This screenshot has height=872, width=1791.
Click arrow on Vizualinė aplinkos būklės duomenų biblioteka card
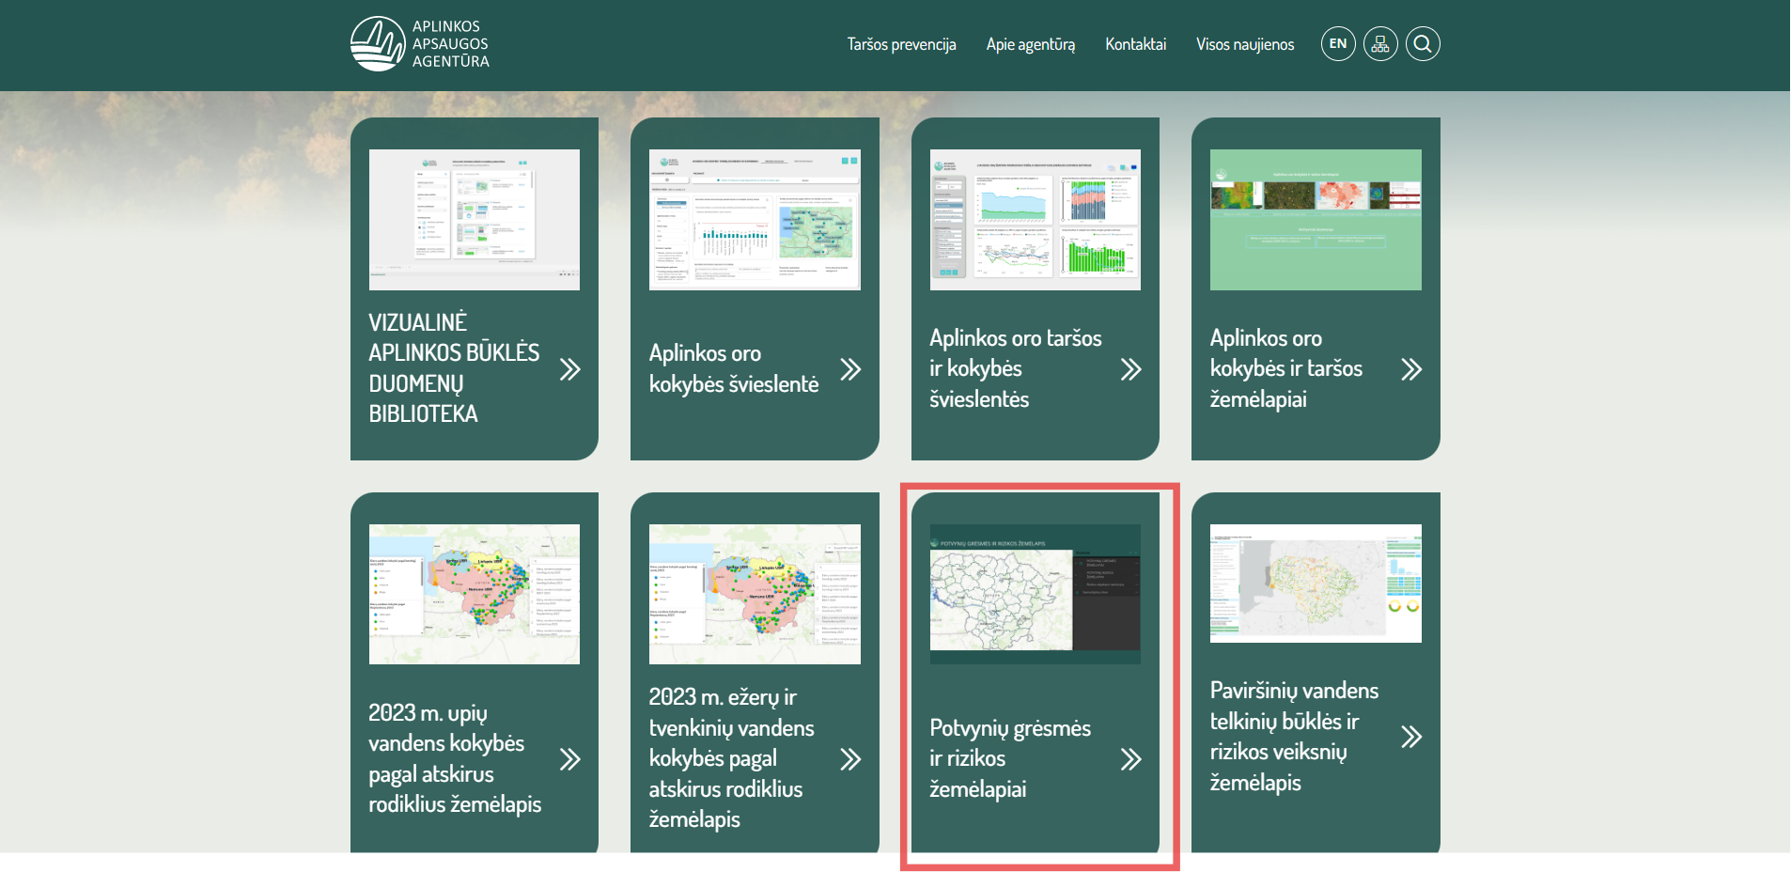569,369
